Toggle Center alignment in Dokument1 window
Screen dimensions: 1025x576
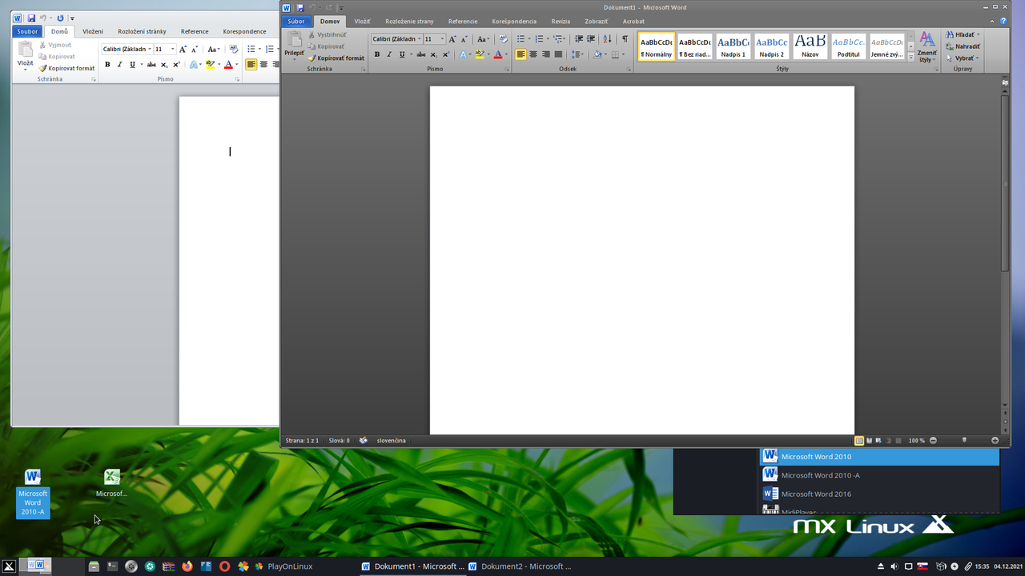pyautogui.click(x=533, y=54)
